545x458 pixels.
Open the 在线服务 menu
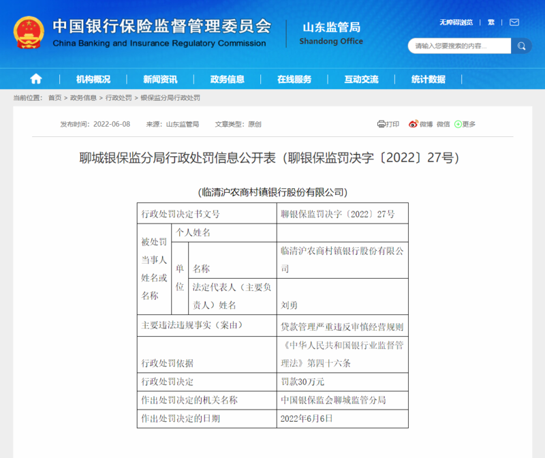coord(294,79)
